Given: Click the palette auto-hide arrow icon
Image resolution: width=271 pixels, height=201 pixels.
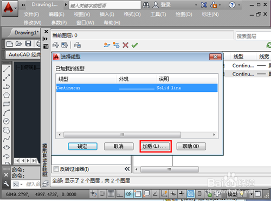Looking at the screenshot, I should (46, 39).
